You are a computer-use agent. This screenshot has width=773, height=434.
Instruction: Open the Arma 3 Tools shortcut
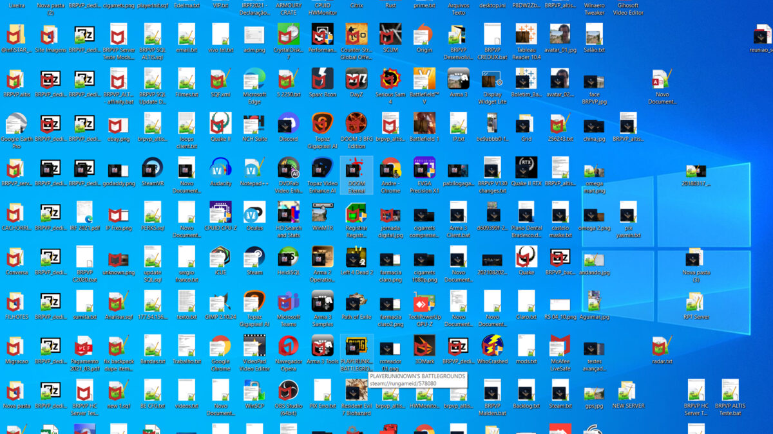click(322, 345)
